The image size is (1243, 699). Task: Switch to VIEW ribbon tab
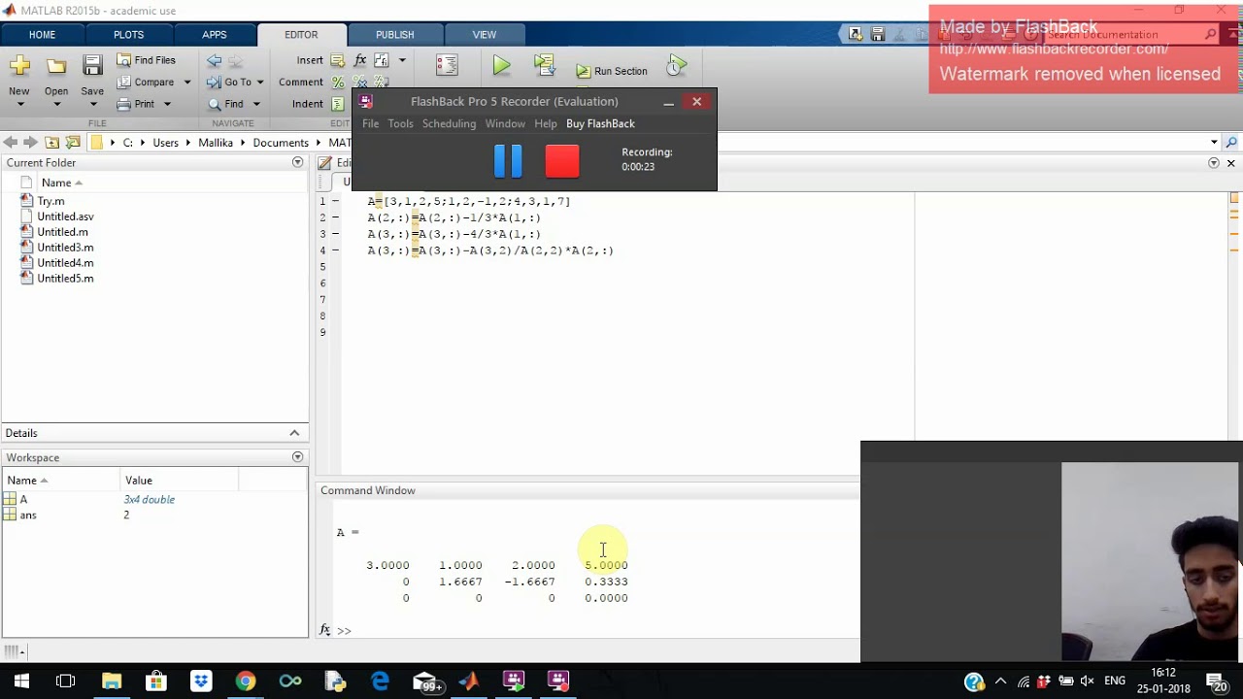[x=484, y=35]
